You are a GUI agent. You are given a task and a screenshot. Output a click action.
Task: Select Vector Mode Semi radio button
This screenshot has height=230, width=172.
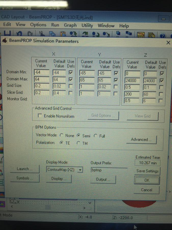(x=78, y=135)
